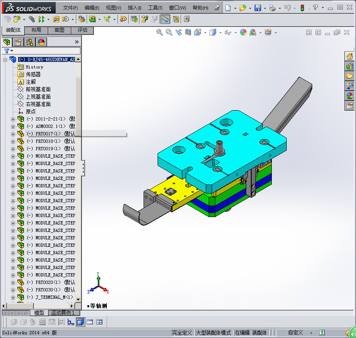This screenshot has width=356, height=338.
Task: Expand the ASM0002.1<1> subassembly
Action: coord(13,127)
